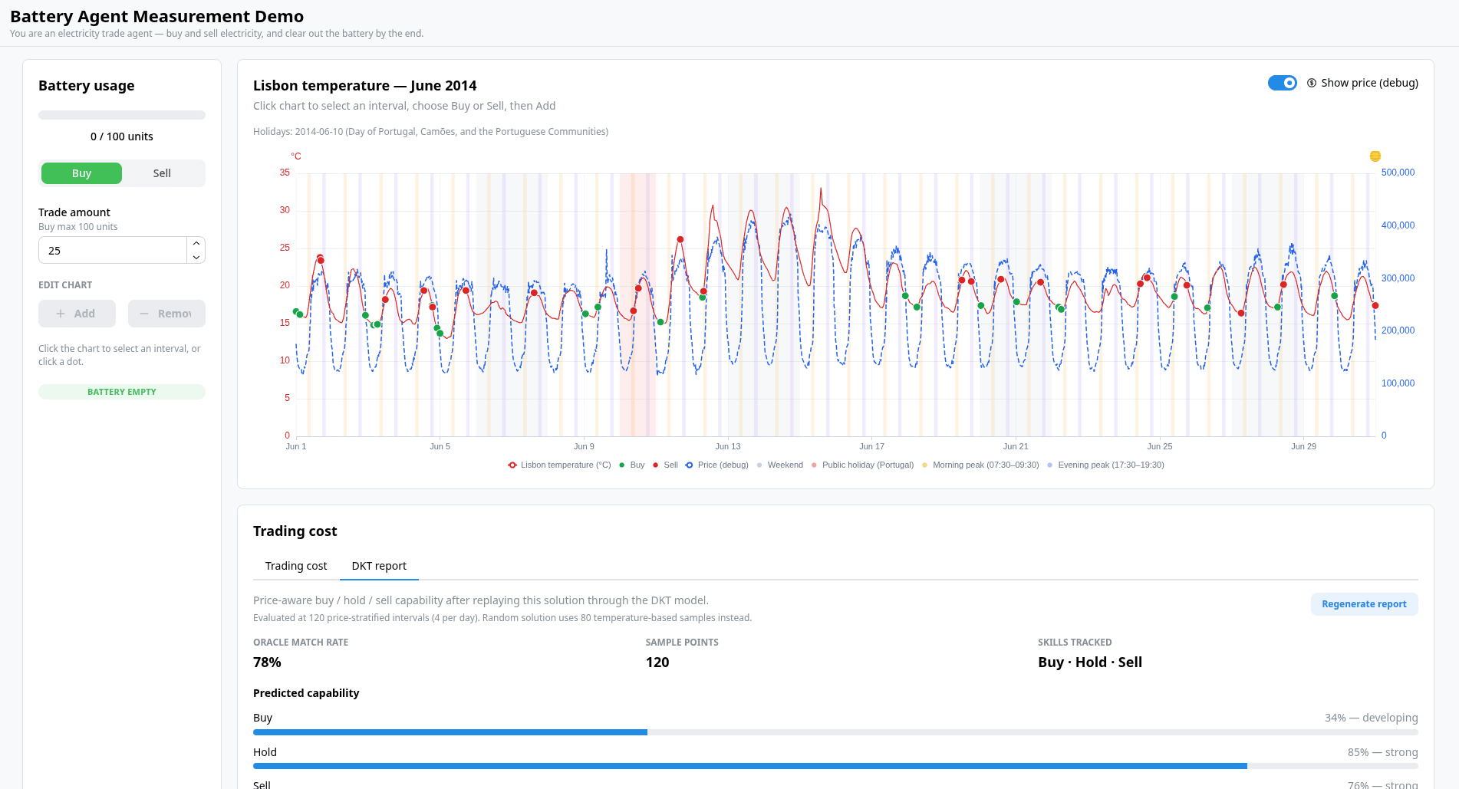Click the 0 / 100 units text
This screenshot has width=1459, height=789.
122,136
